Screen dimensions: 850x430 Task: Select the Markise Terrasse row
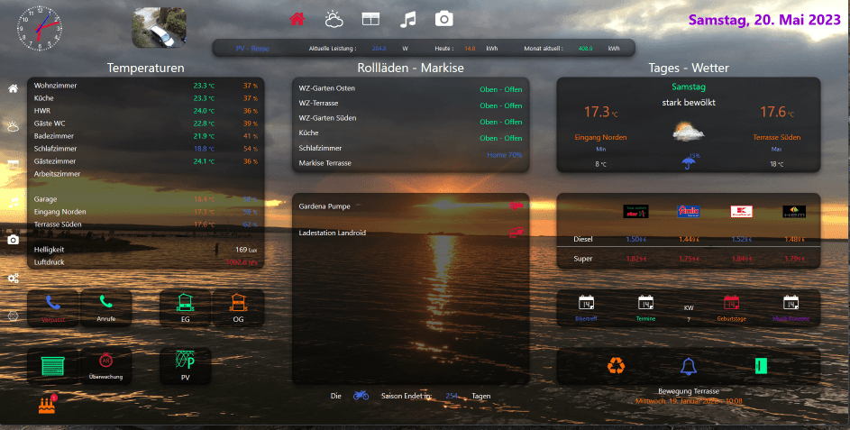coord(410,163)
